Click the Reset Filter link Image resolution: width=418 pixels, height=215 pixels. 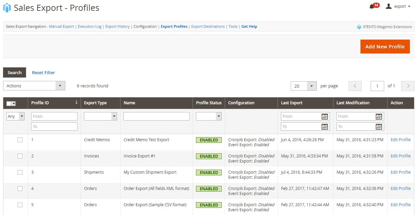click(x=43, y=72)
